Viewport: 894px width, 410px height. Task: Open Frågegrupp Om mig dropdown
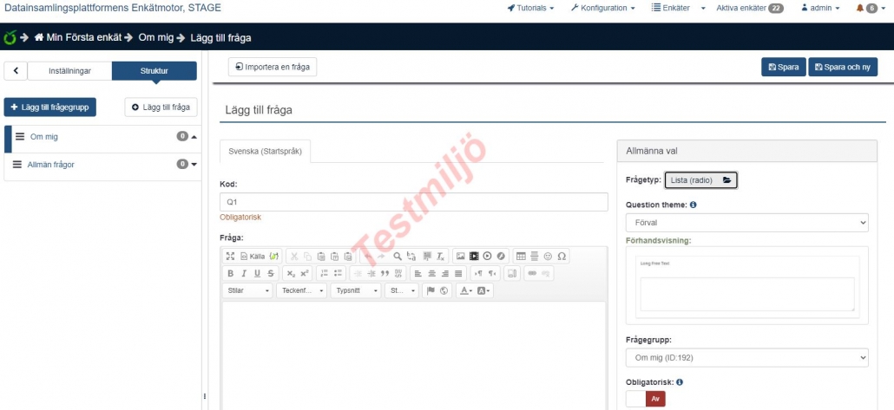click(747, 358)
